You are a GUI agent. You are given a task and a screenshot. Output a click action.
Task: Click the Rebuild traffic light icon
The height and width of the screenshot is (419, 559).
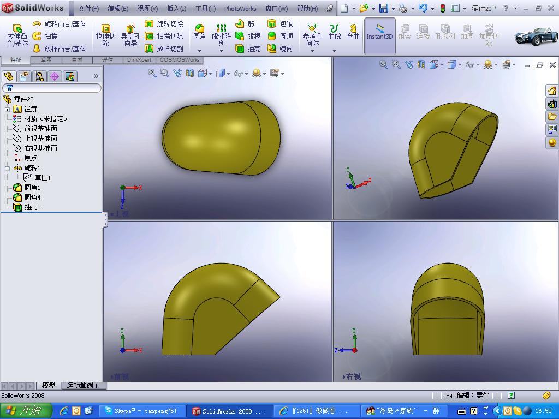[x=442, y=8]
